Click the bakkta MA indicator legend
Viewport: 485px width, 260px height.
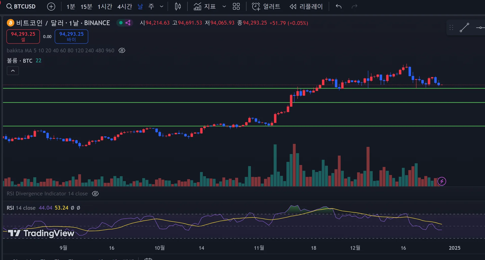pos(60,50)
